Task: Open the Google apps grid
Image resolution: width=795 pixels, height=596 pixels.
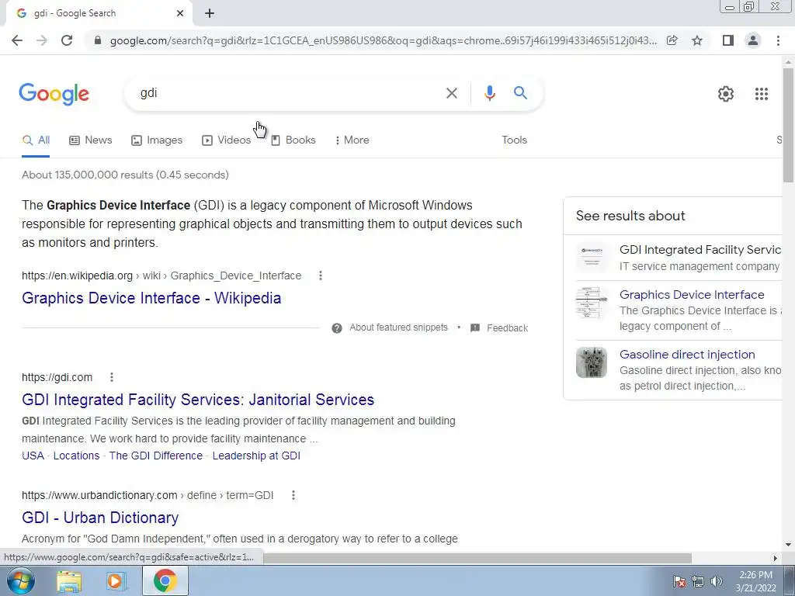Action: point(762,94)
